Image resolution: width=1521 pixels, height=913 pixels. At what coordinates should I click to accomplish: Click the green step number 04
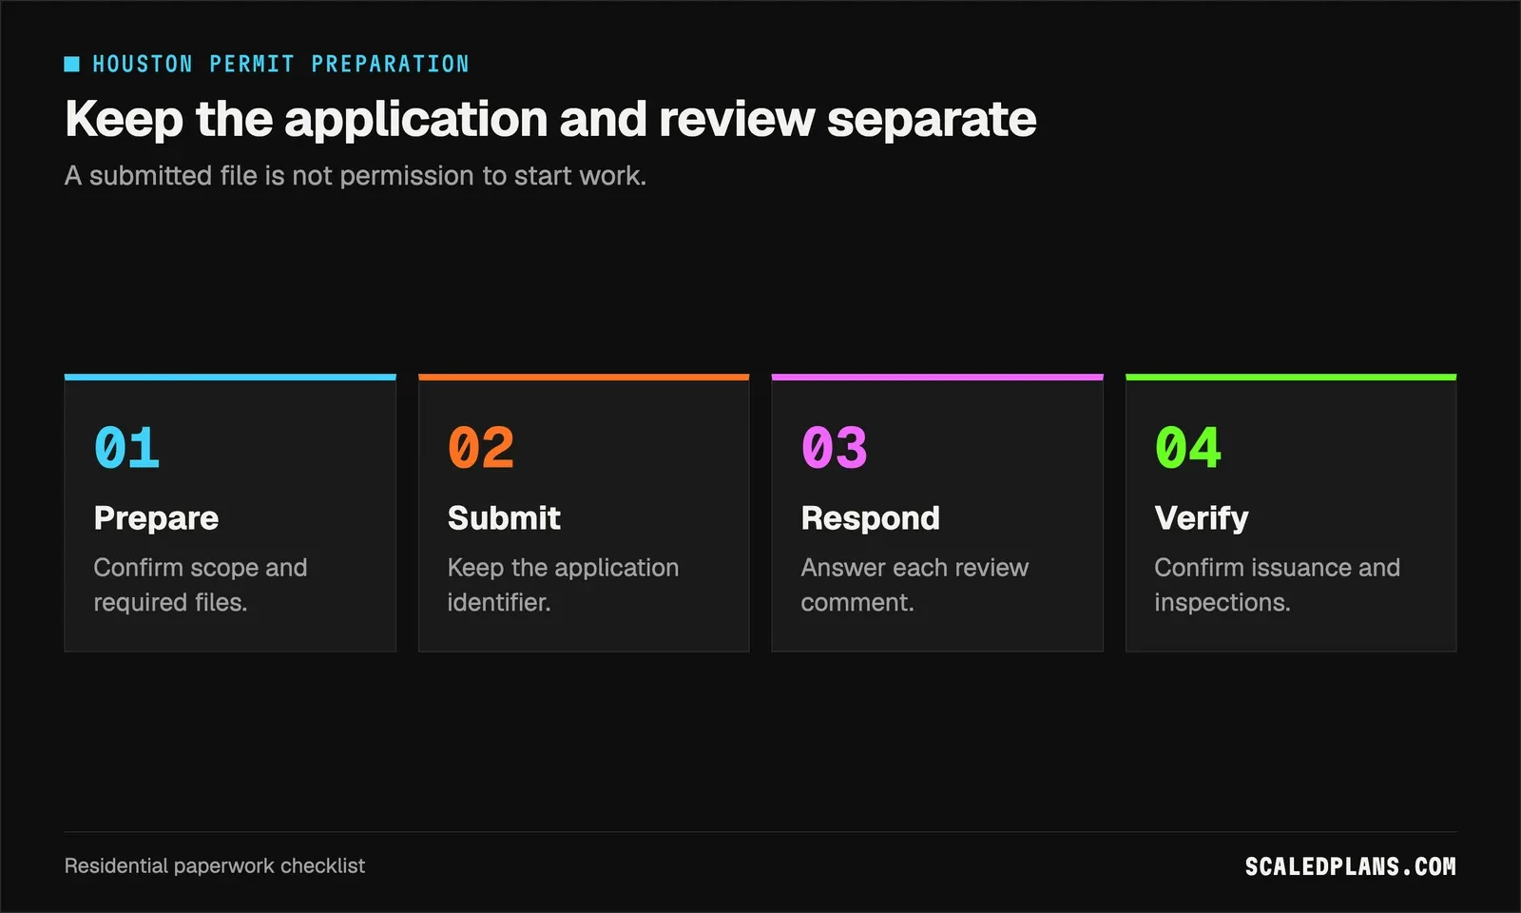[1188, 448]
